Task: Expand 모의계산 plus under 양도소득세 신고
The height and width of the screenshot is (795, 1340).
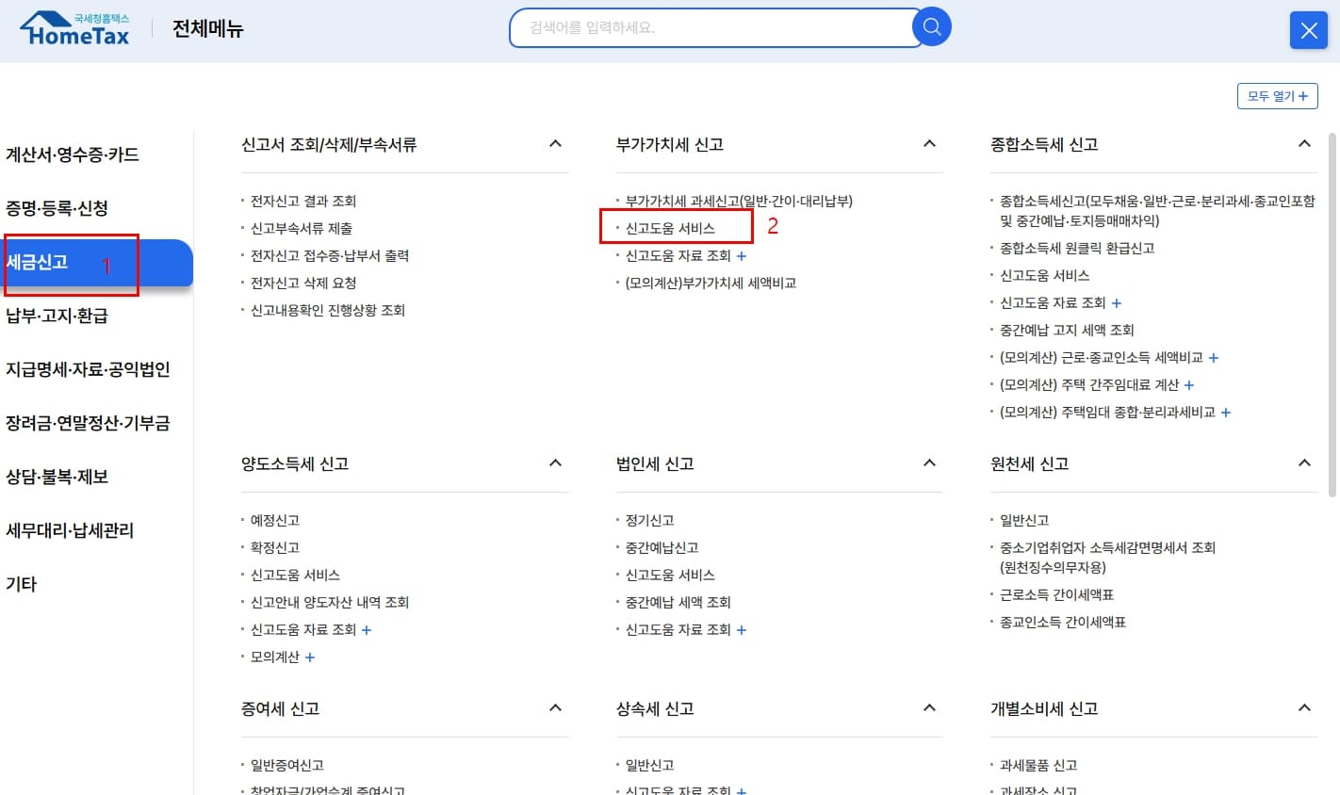Action: coord(310,657)
